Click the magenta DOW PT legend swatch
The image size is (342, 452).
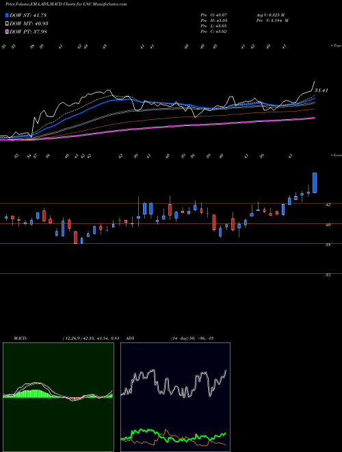point(8,32)
